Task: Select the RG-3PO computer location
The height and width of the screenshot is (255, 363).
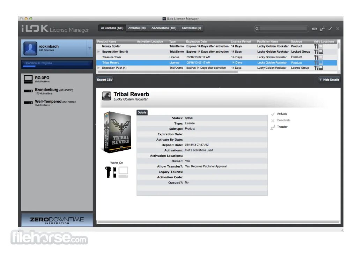Action: 57,80
